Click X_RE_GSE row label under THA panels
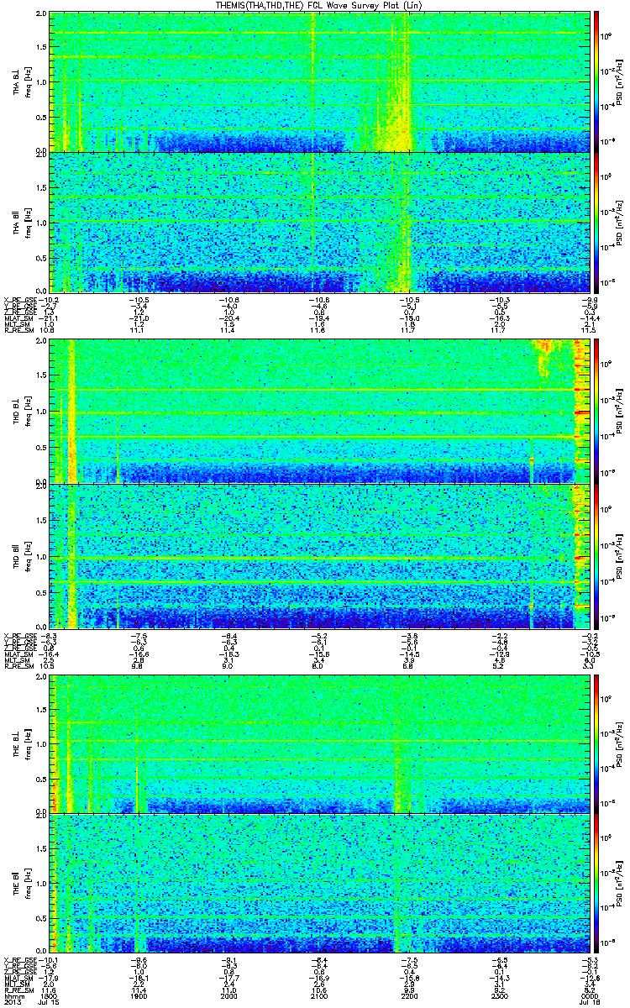630x1008 pixels. 21,298
